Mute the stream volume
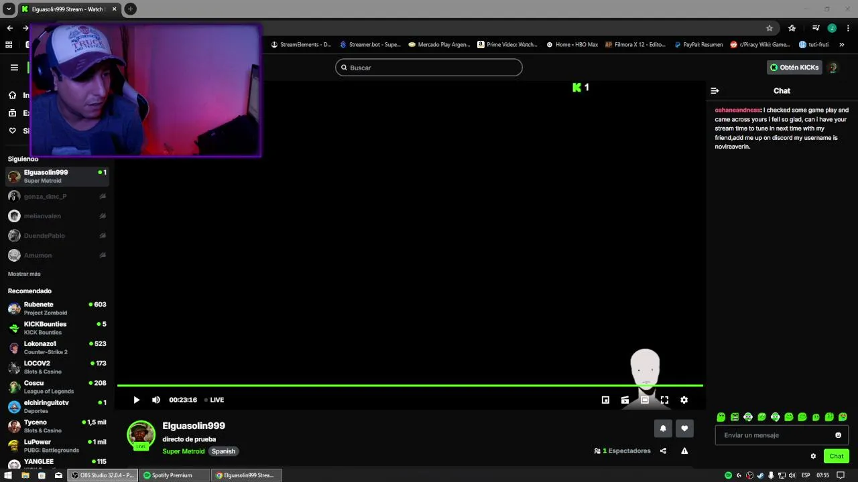 click(x=156, y=400)
